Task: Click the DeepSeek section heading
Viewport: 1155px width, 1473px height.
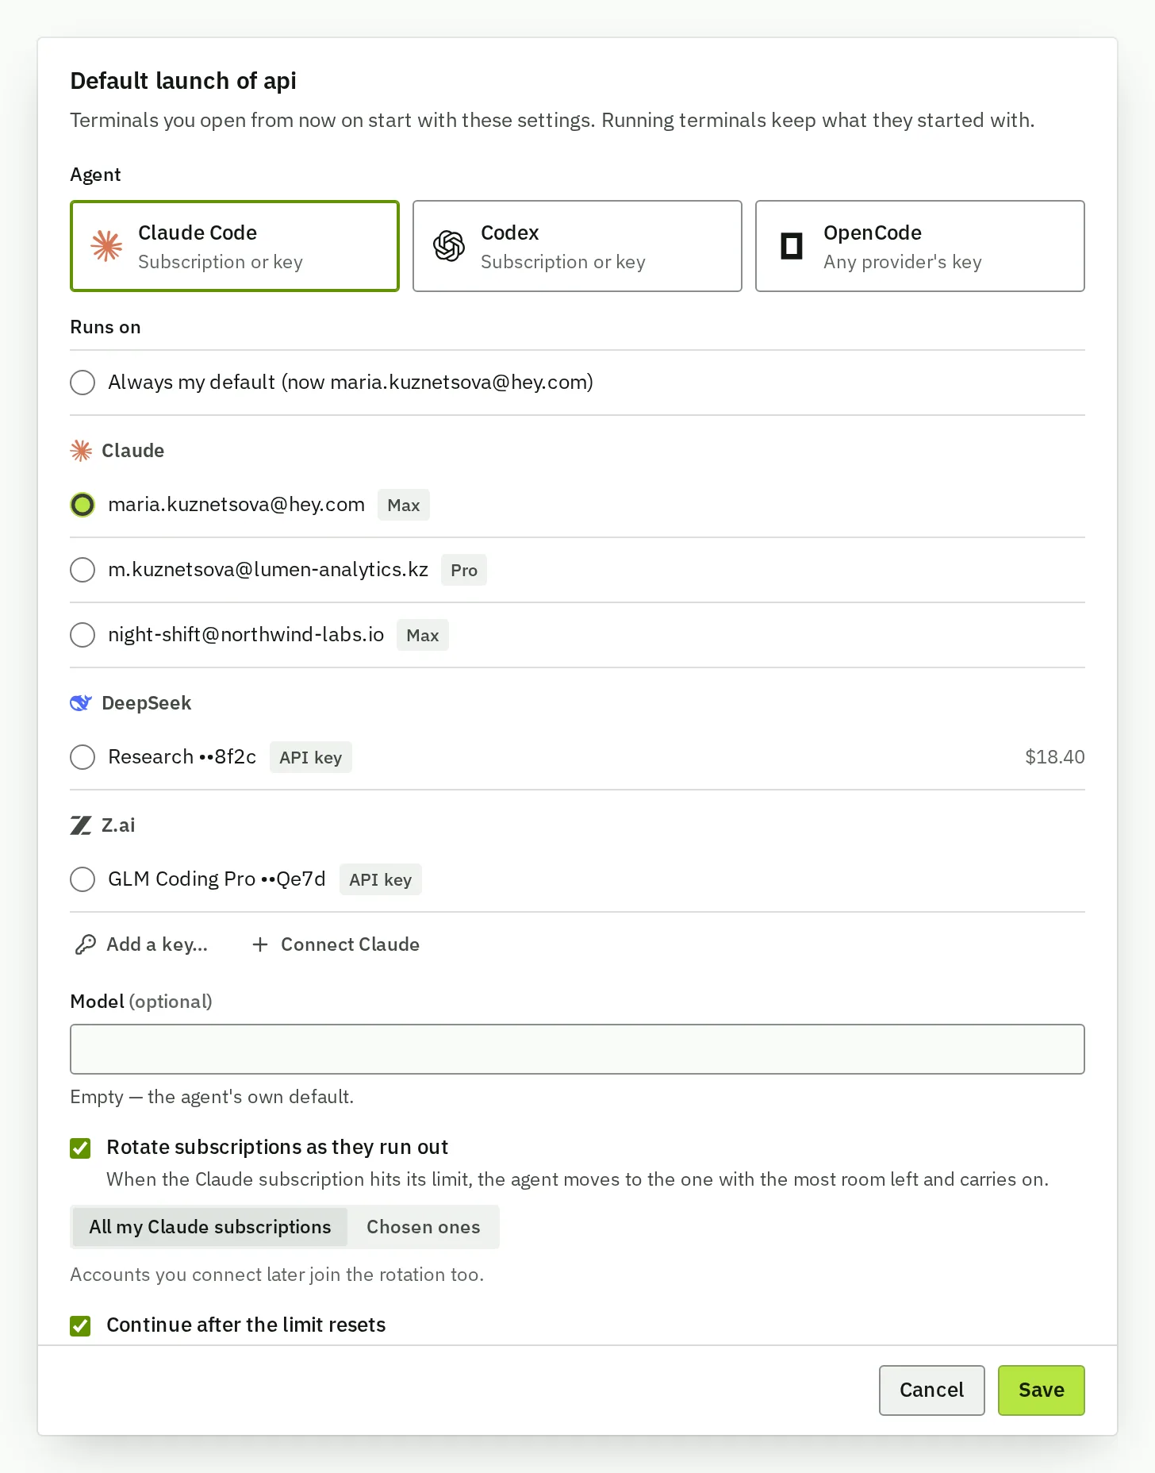Action: click(147, 703)
